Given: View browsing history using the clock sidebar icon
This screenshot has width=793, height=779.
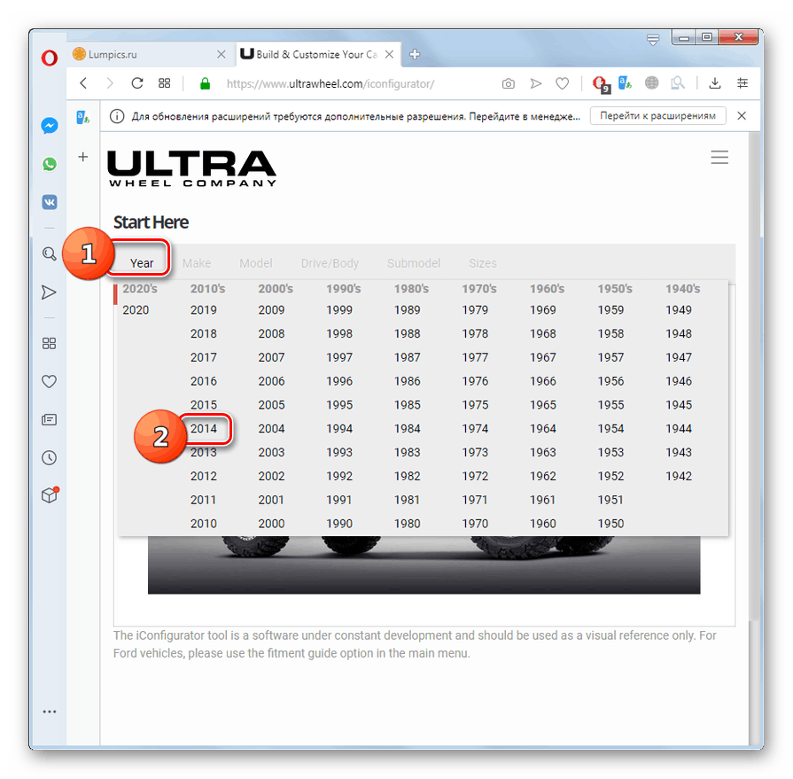Looking at the screenshot, I should tap(49, 457).
